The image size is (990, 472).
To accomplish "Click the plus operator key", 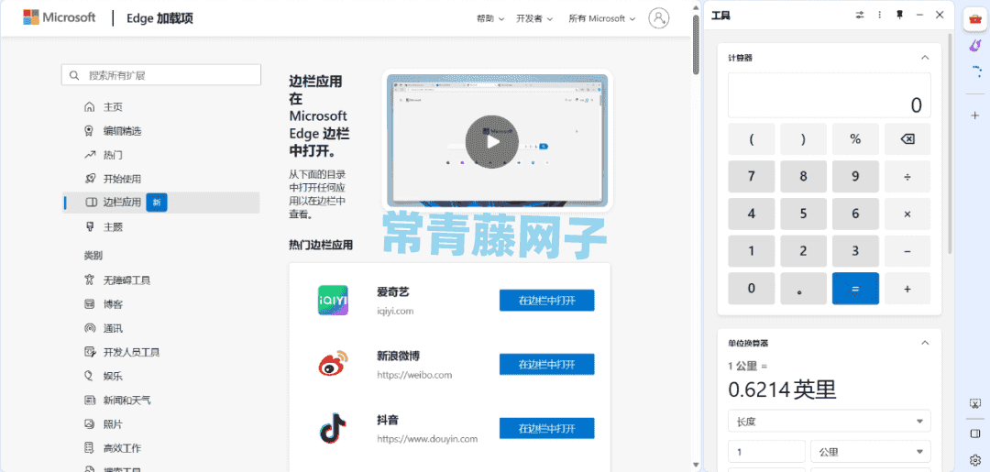I will coord(907,289).
